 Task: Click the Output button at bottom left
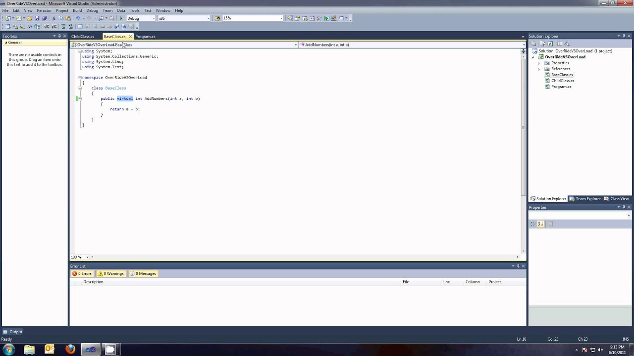(13, 332)
